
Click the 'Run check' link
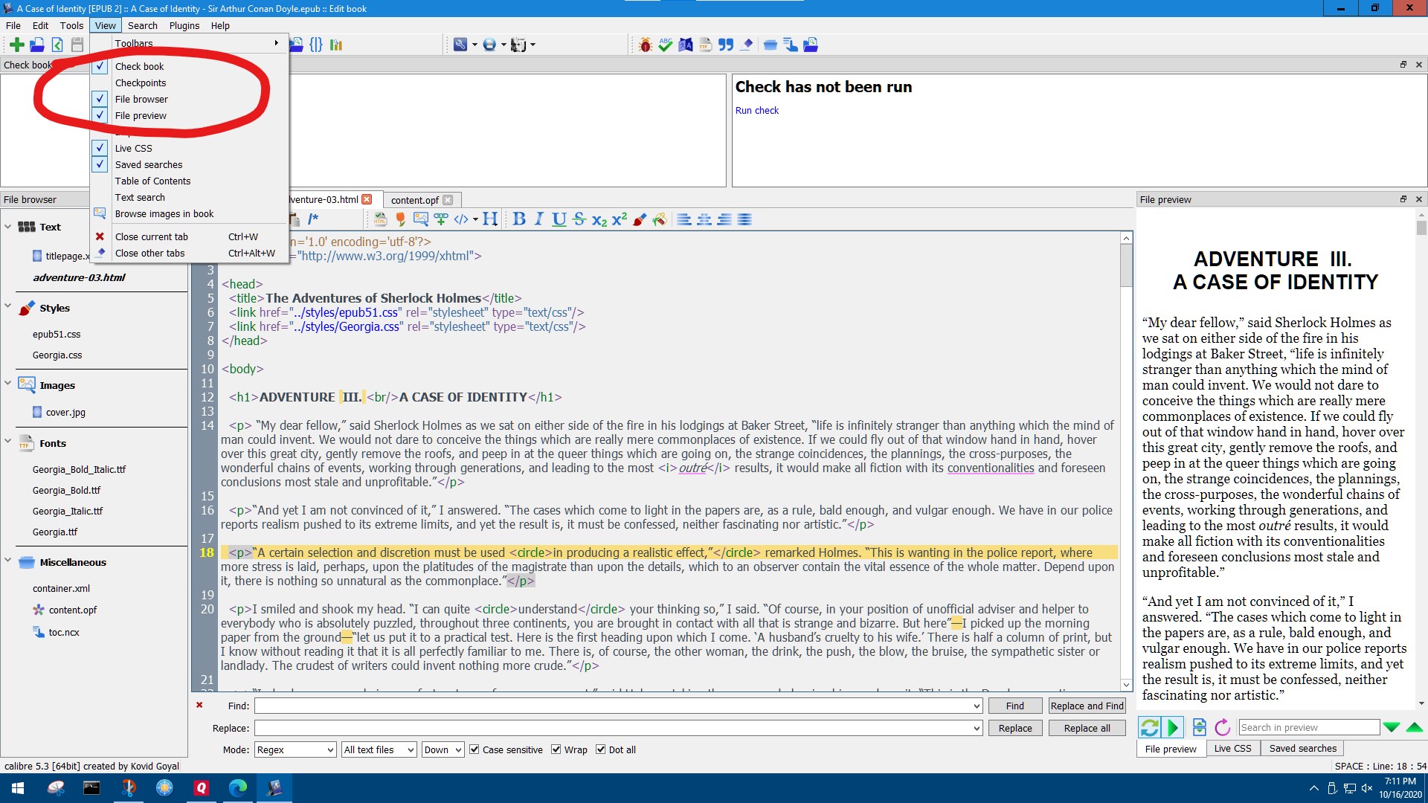[756, 110]
